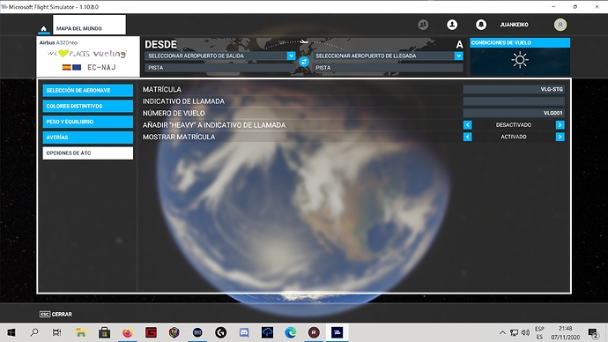
Task: Open the Mapa del Mundo tab
Action: (89, 26)
